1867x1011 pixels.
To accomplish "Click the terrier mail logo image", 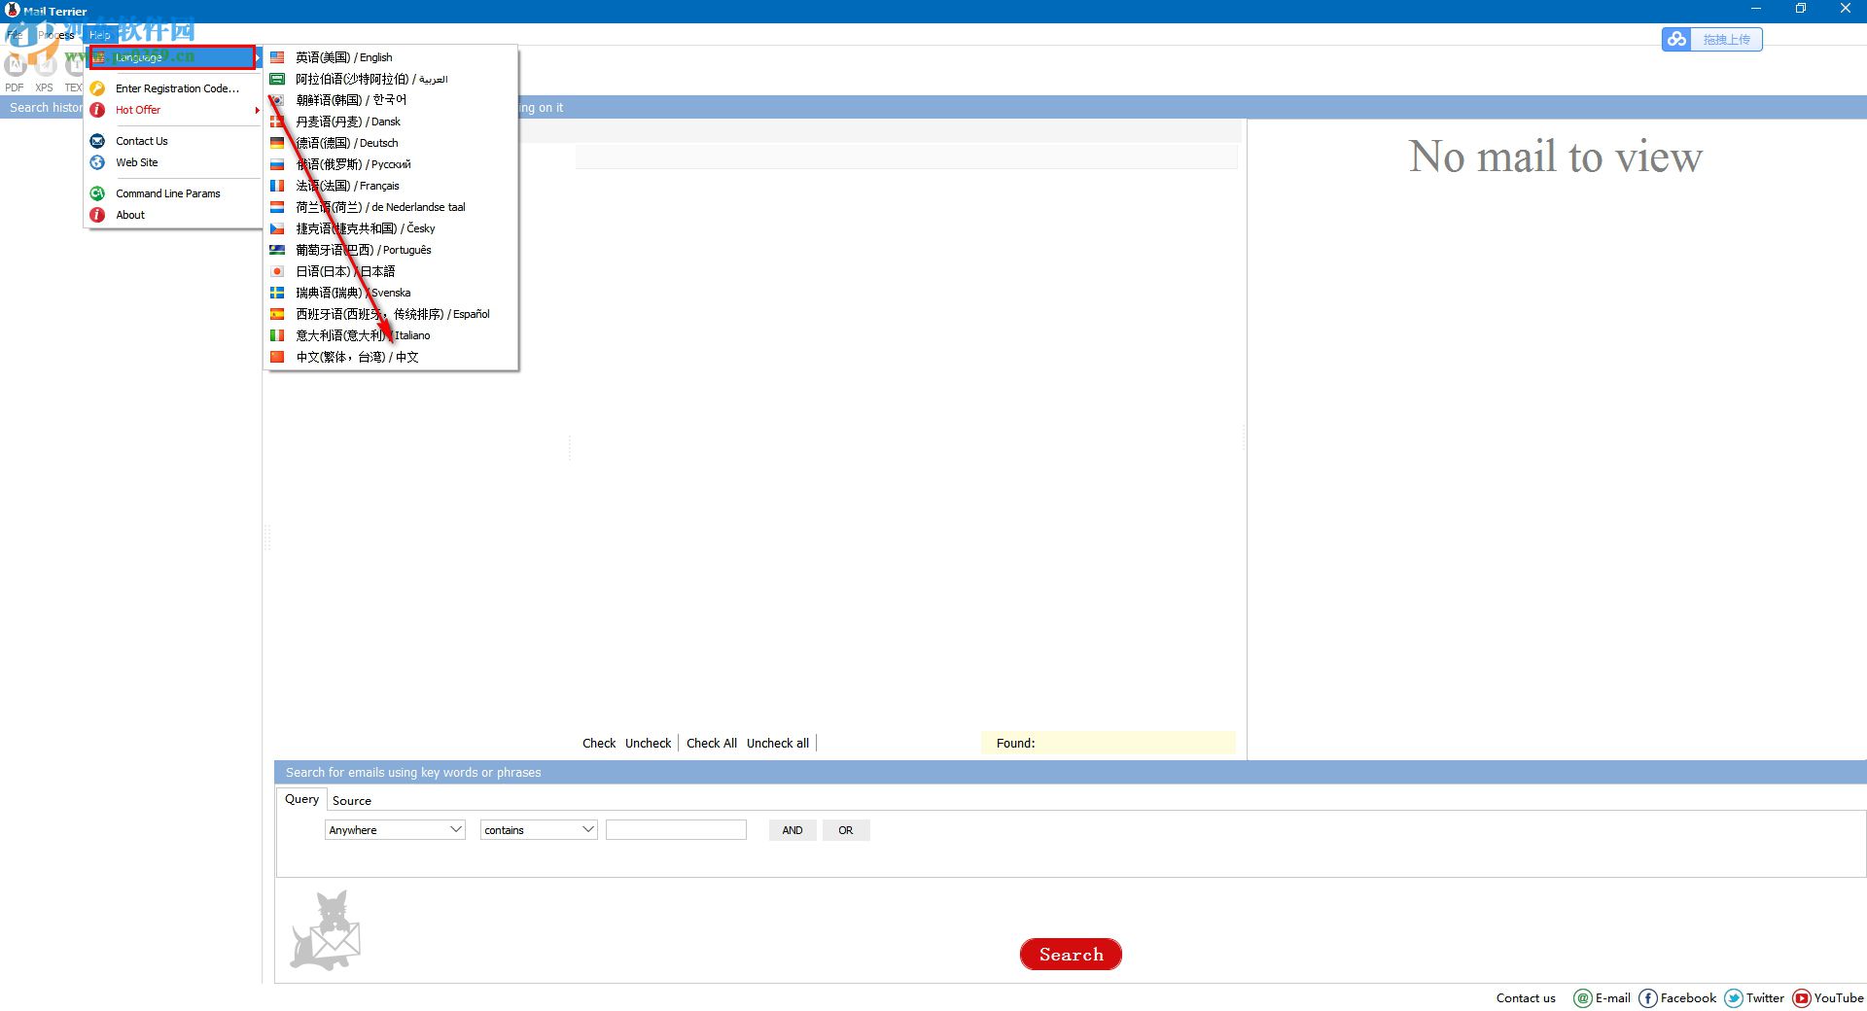I will (x=326, y=930).
